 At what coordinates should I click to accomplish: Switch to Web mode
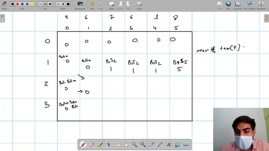[x=228, y=5]
